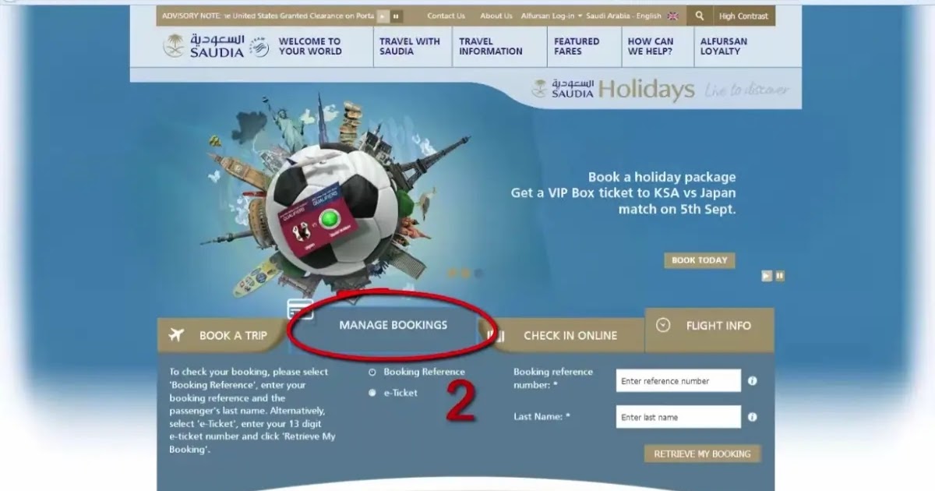This screenshot has width=935, height=491.
Task: Pause the holiday banner slideshow
Action: click(x=780, y=276)
